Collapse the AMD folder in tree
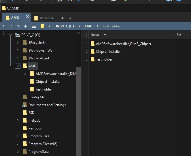 click(18, 66)
